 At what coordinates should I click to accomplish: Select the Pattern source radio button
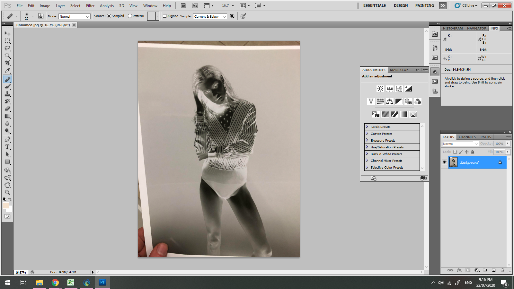coord(130,16)
